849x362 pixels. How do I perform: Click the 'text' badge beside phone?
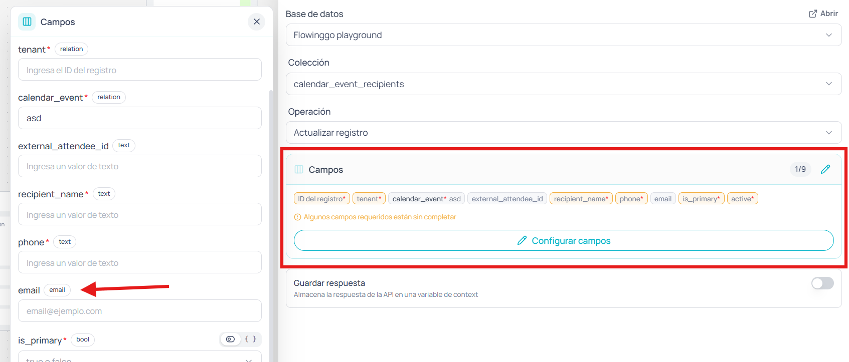click(65, 242)
